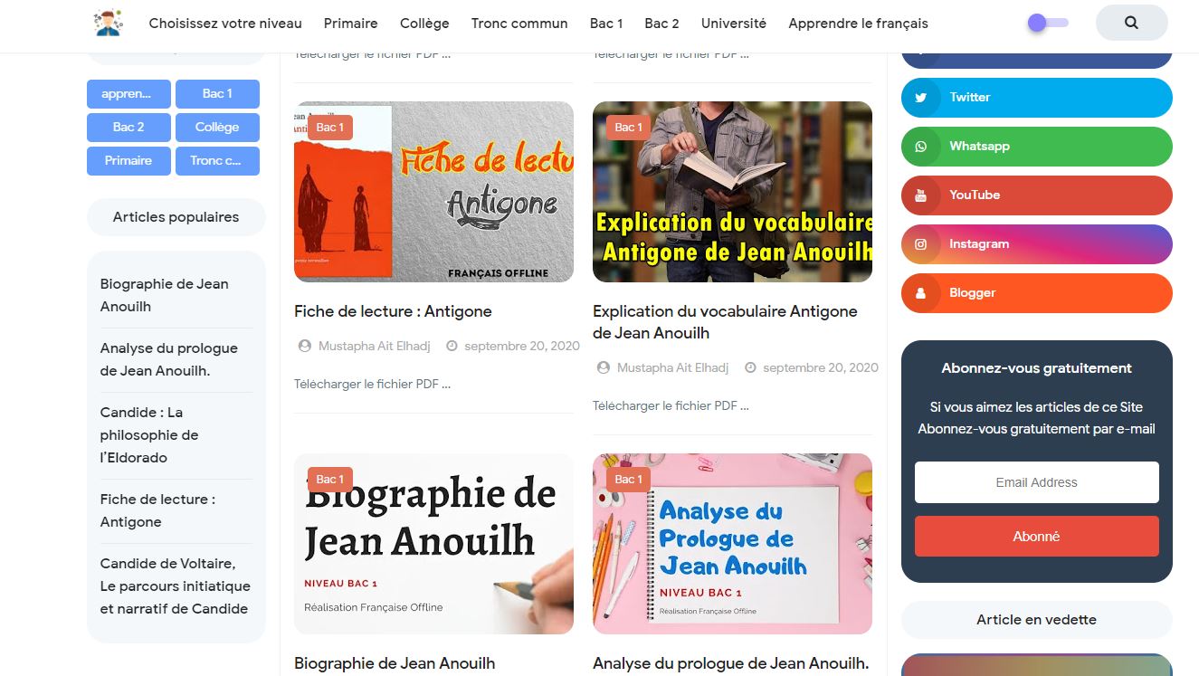Click the Blogger user icon
This screenshot has width=1199, height=676.
point(921,293)
